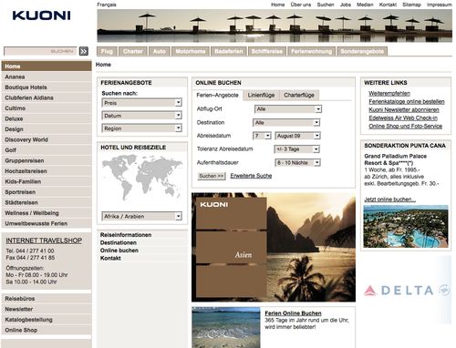Select Ananea in the left sidebar
Image resolution: width=456 pixels, height=348 pixels.
coord(47,77)
